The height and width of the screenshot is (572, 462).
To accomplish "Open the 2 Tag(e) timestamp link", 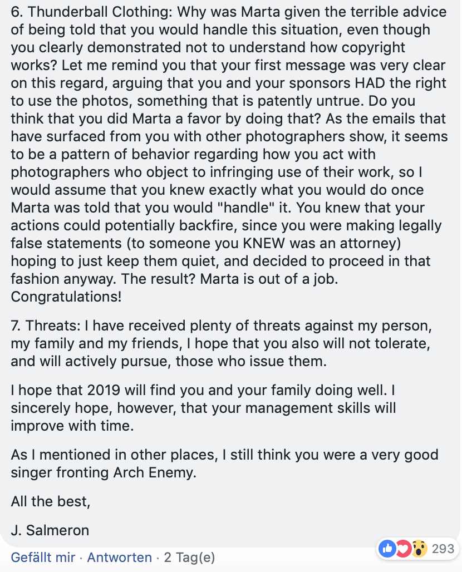I will click(189, 558).
